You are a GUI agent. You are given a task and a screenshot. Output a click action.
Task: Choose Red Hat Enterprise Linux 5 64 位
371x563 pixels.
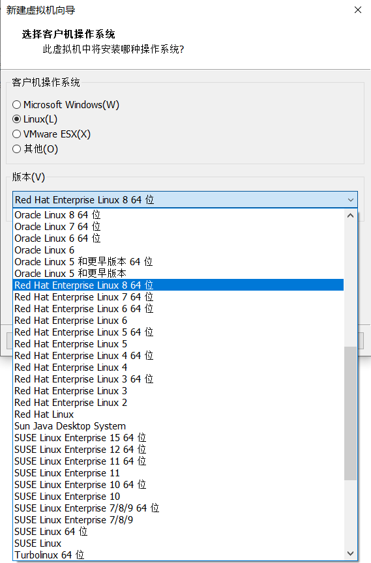[x=178, y=332]
